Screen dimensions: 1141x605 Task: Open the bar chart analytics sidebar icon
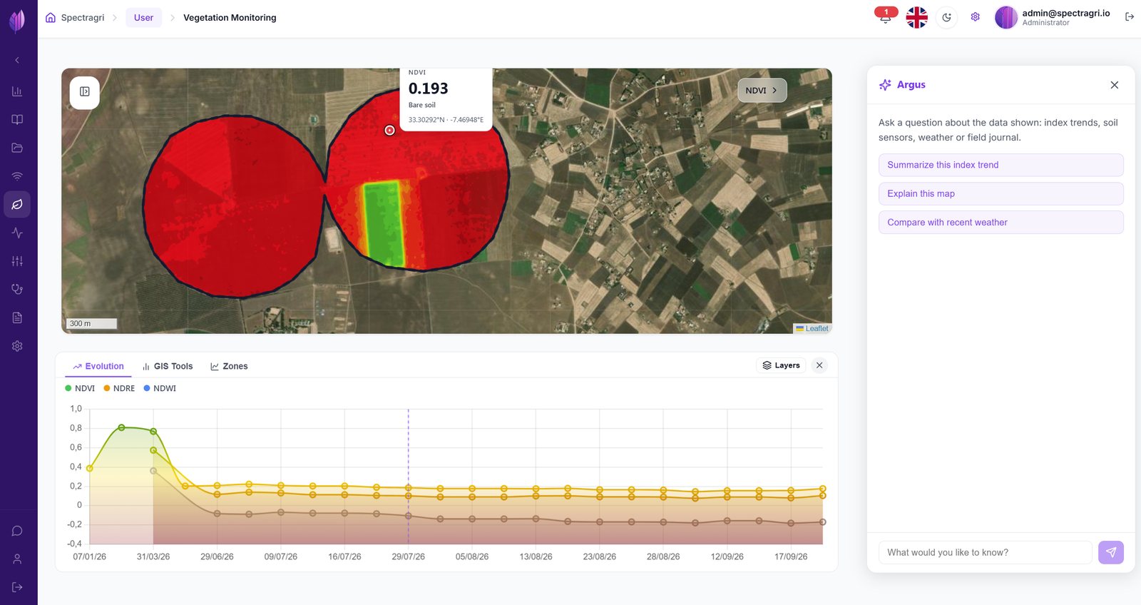(x=17, y=91)
